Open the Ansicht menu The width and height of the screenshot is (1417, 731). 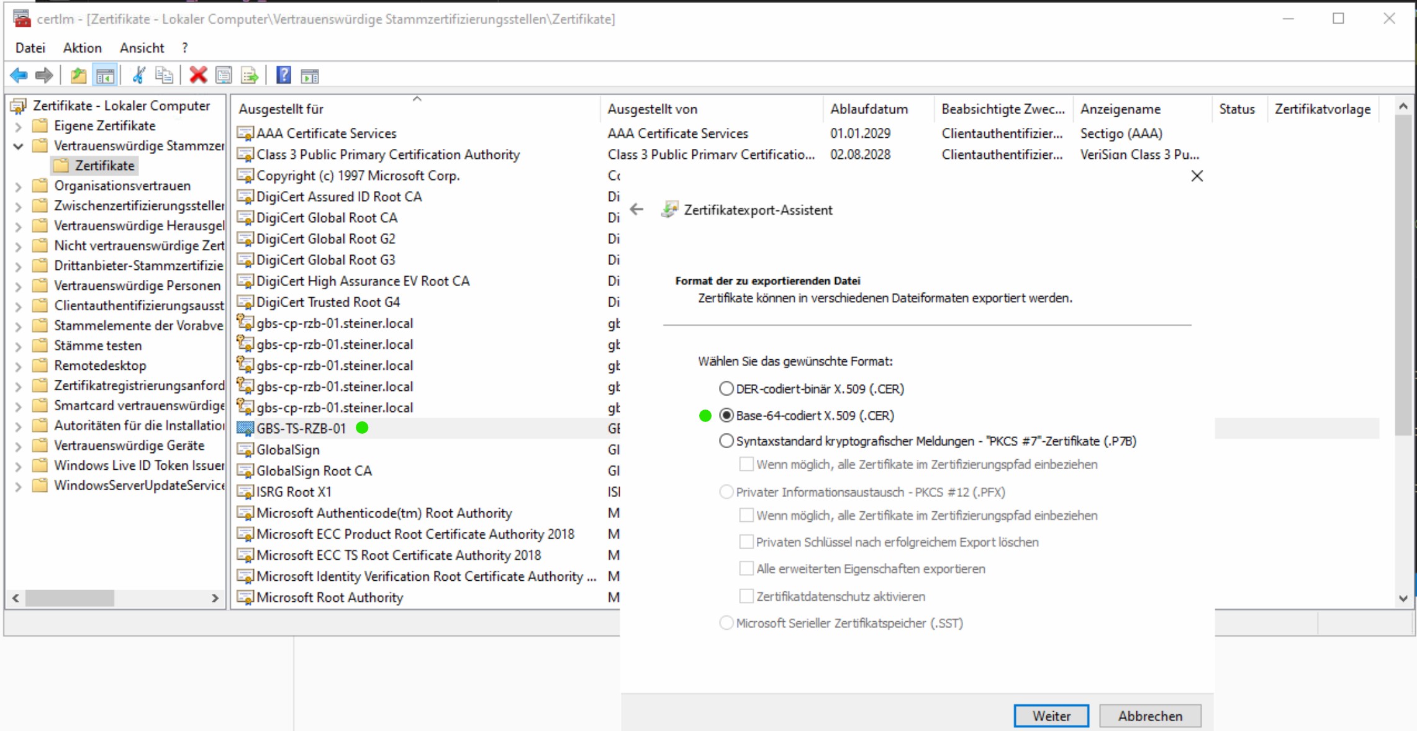[x=142, y=48]
